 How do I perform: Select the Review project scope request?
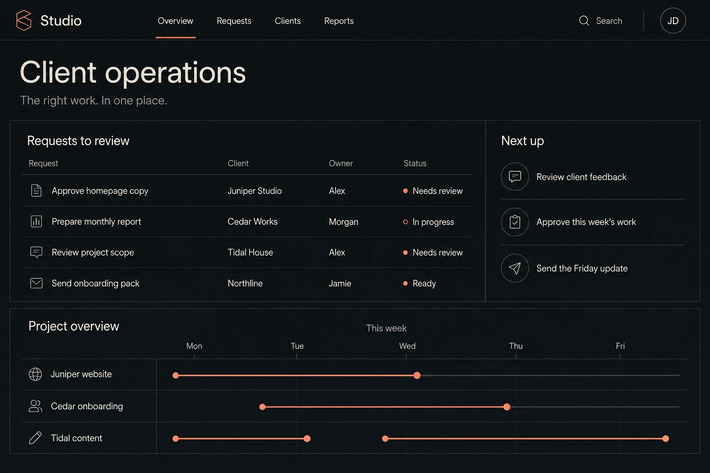pyautogui.click(x=92, y=252)
